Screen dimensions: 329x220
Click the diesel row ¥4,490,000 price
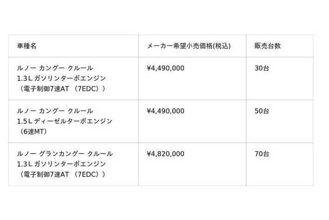(165, 111)
